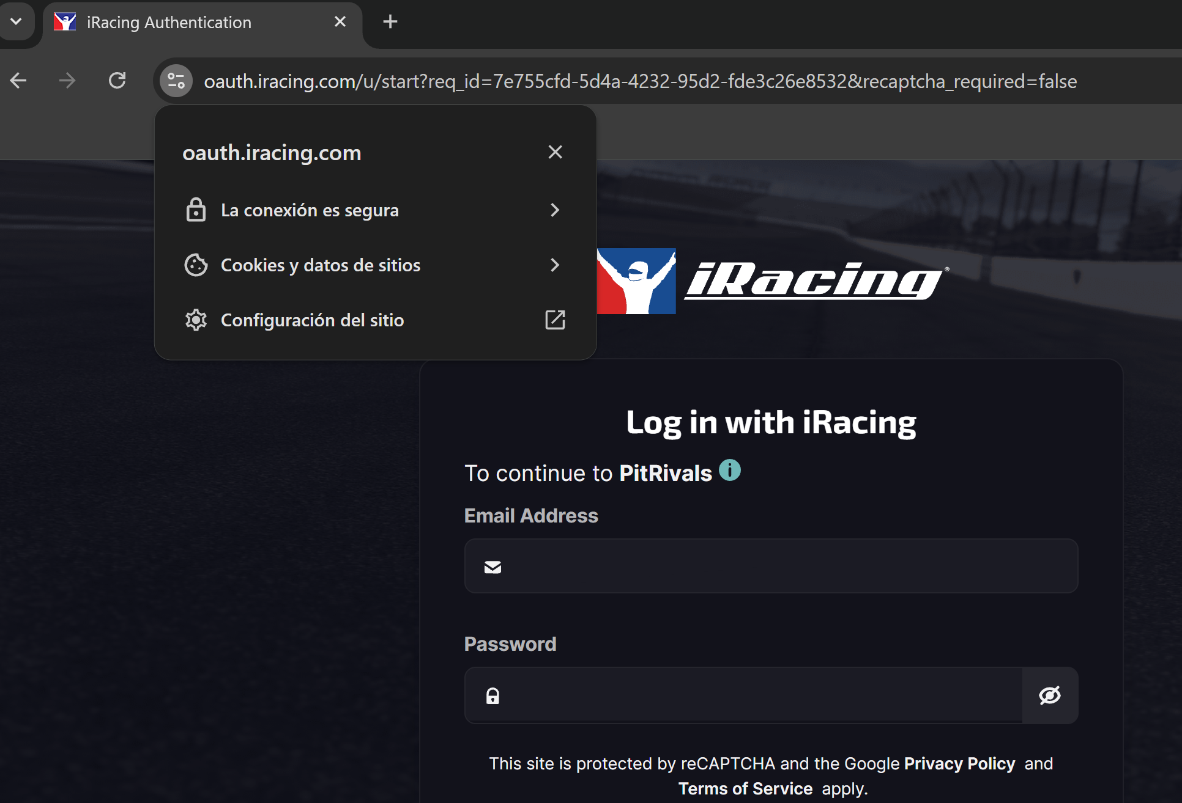The image size is (1182, 803).
Task: Reload the iRacing Authentication page
Action: tap(117, 81)
